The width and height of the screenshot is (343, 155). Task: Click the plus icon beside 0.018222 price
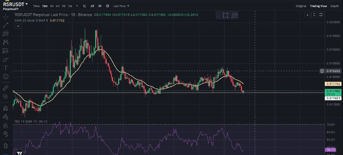click(322, 71)
